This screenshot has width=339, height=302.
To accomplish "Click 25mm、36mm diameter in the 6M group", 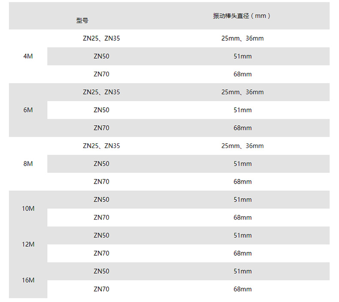I will 242,92.
